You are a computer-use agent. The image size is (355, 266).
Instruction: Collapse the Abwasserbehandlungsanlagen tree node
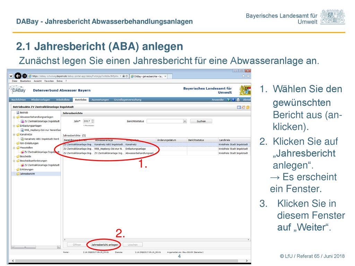(14, 117)
